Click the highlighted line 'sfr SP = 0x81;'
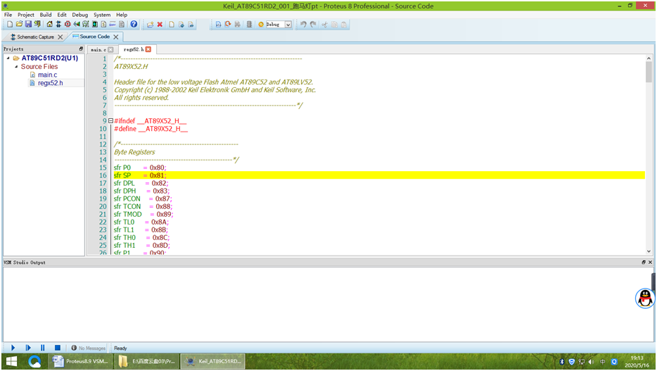The height and width of the screenshot is (371, 657). pyautogui.click(x=378, y=175)
